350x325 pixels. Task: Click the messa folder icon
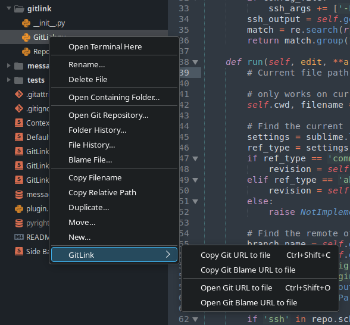pos(19,66)
